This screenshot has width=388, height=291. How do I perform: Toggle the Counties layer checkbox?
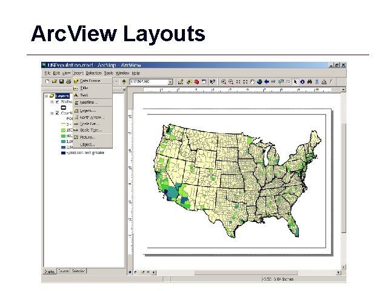click(x=57, y=113)
